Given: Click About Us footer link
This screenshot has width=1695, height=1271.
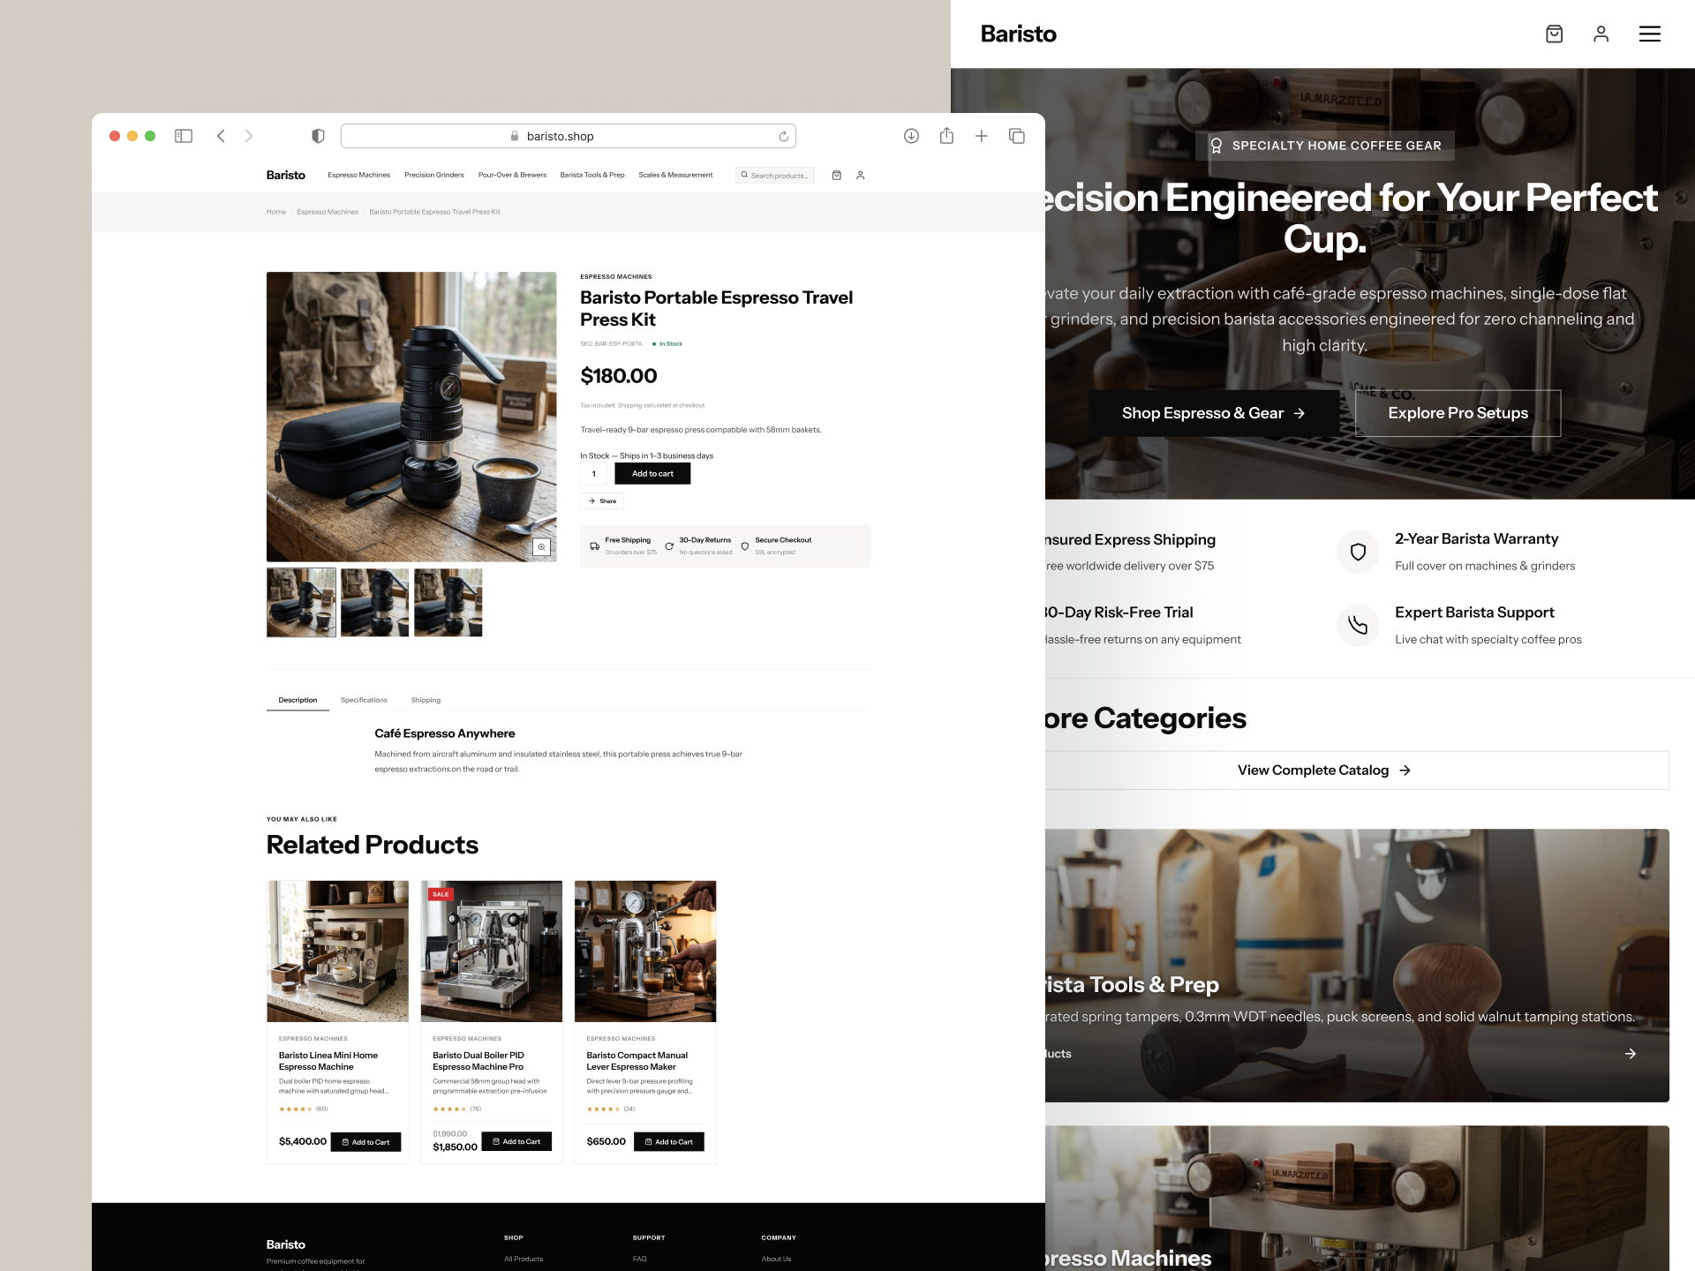Looking at the screenshot, I should 776,1259.
